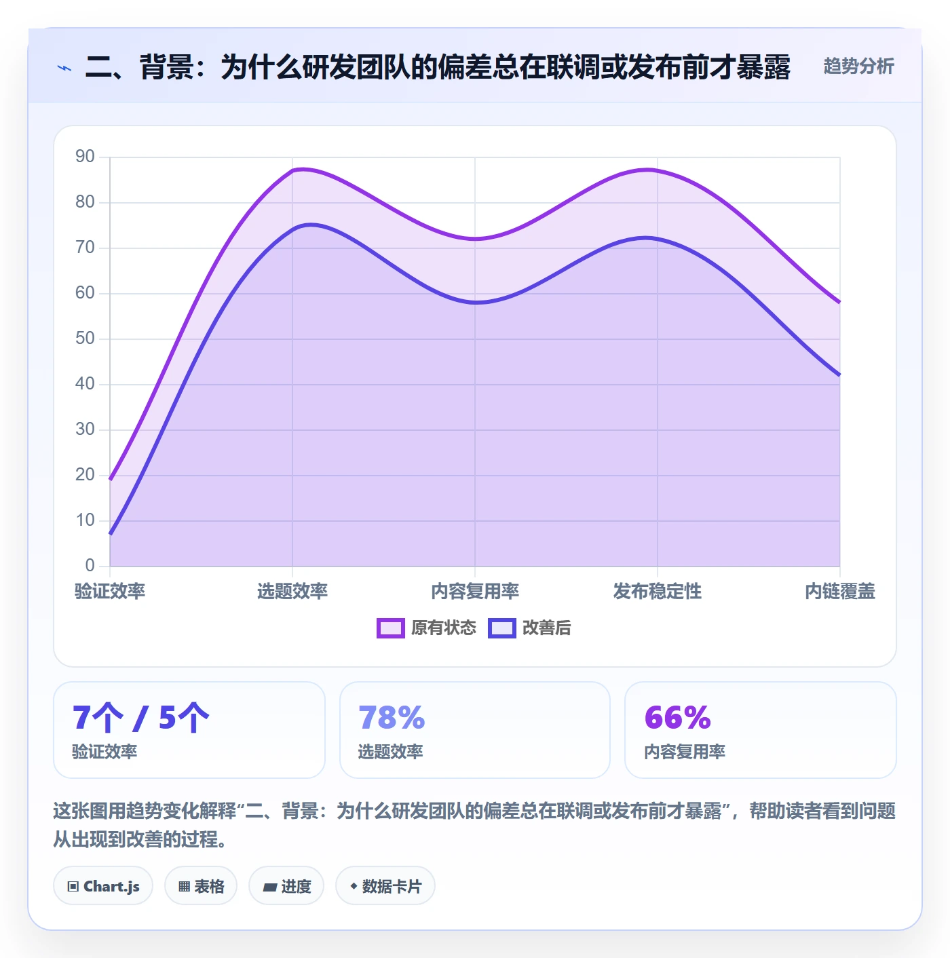Click the 趋势分析 tag in header
The height and width of the screenshot is (958, 950).
pos(858,66)
